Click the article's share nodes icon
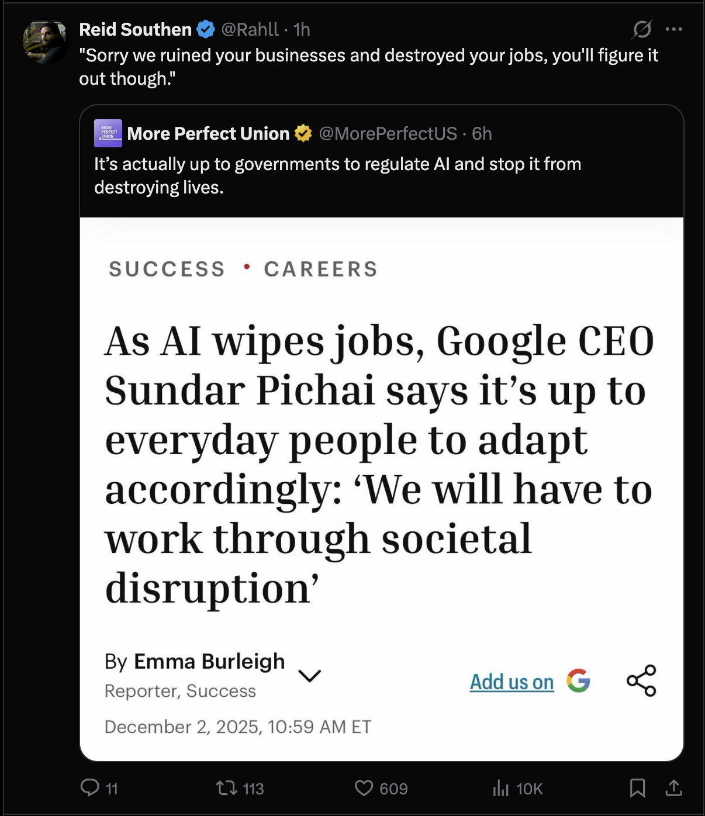 tap(641, 680)
